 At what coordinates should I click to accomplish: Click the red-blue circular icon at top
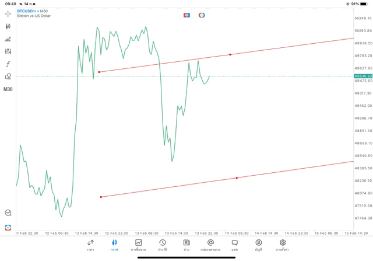pos(202,15)
